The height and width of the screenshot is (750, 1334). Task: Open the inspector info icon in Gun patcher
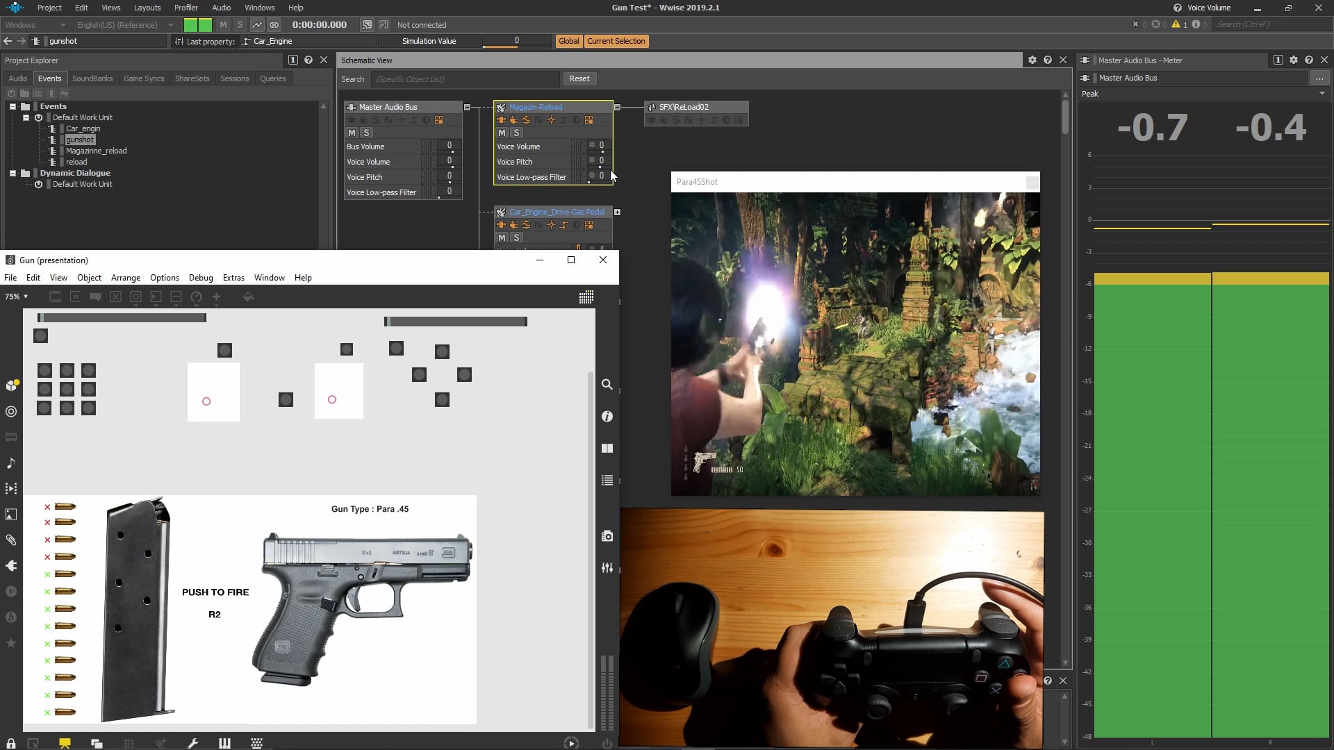coord(607,416)
